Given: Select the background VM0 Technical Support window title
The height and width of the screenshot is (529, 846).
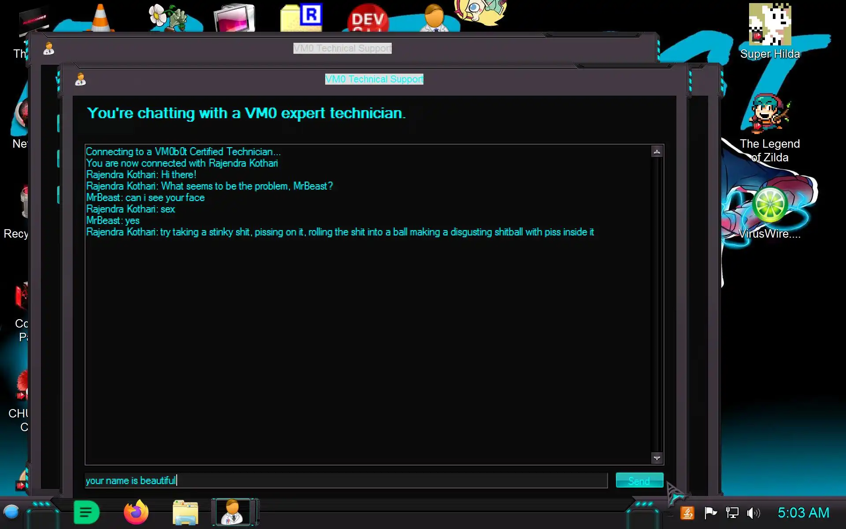Looking at the screenshot, I should click(x=342, y=48).
